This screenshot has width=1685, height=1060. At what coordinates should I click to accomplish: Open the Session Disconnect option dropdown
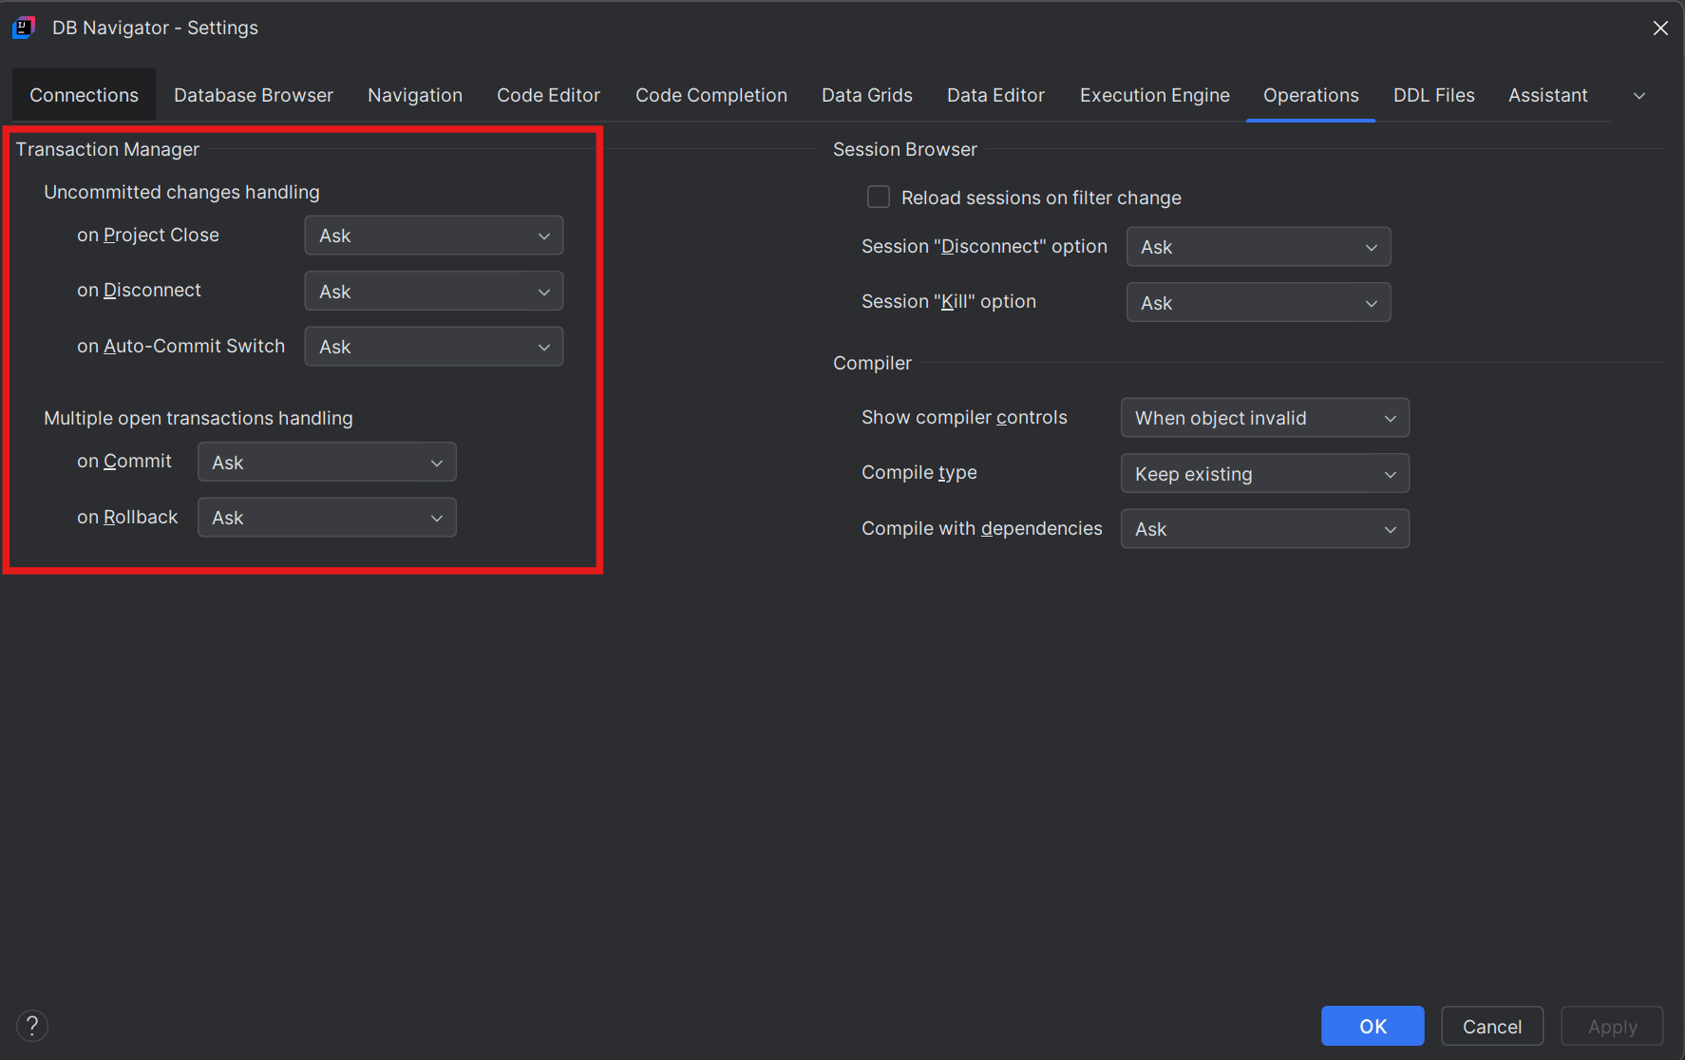(1258, 246)
